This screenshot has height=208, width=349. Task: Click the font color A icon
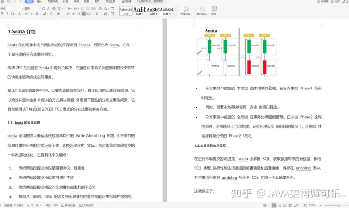click(x=51, y=14)
